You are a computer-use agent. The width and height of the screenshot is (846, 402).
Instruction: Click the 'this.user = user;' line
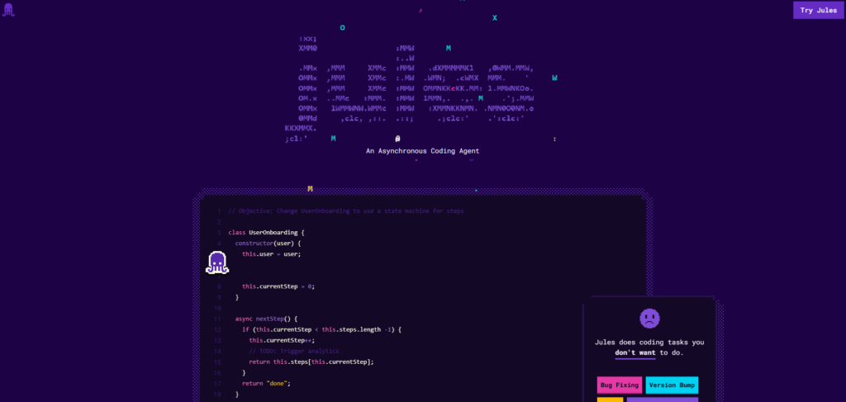271,253
